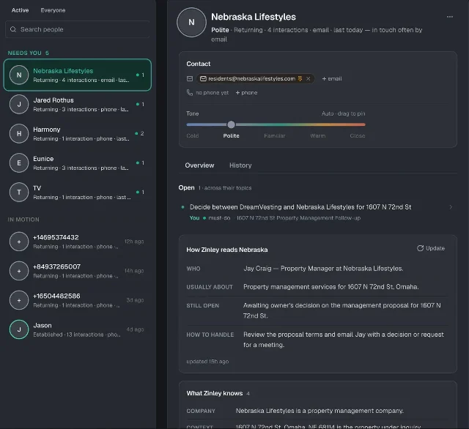
Task: Click avatar for +16504482586
Action: click(19, 300)
